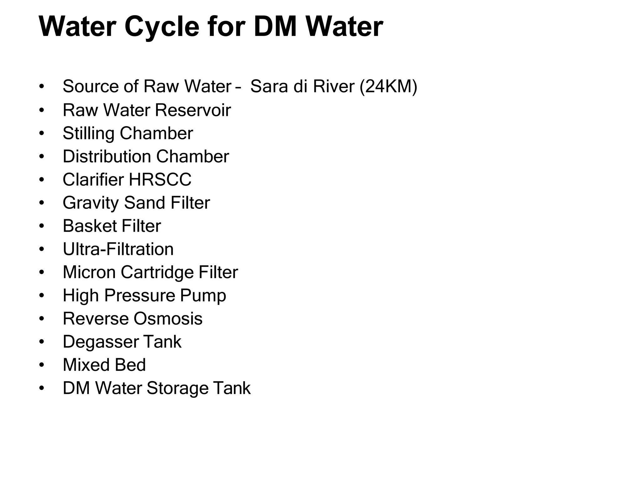
Task: Select Mixed Bed text
Action: pos(104,365)
